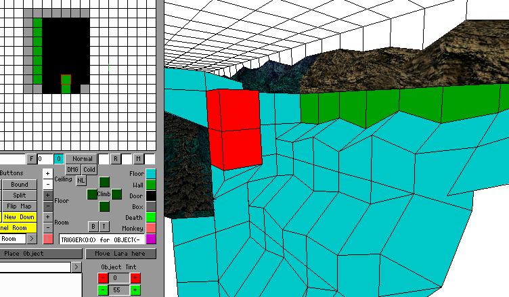Toggle the NL flag button
The height and width of the screenshot is (297, 509).
(x=81, y=181)
